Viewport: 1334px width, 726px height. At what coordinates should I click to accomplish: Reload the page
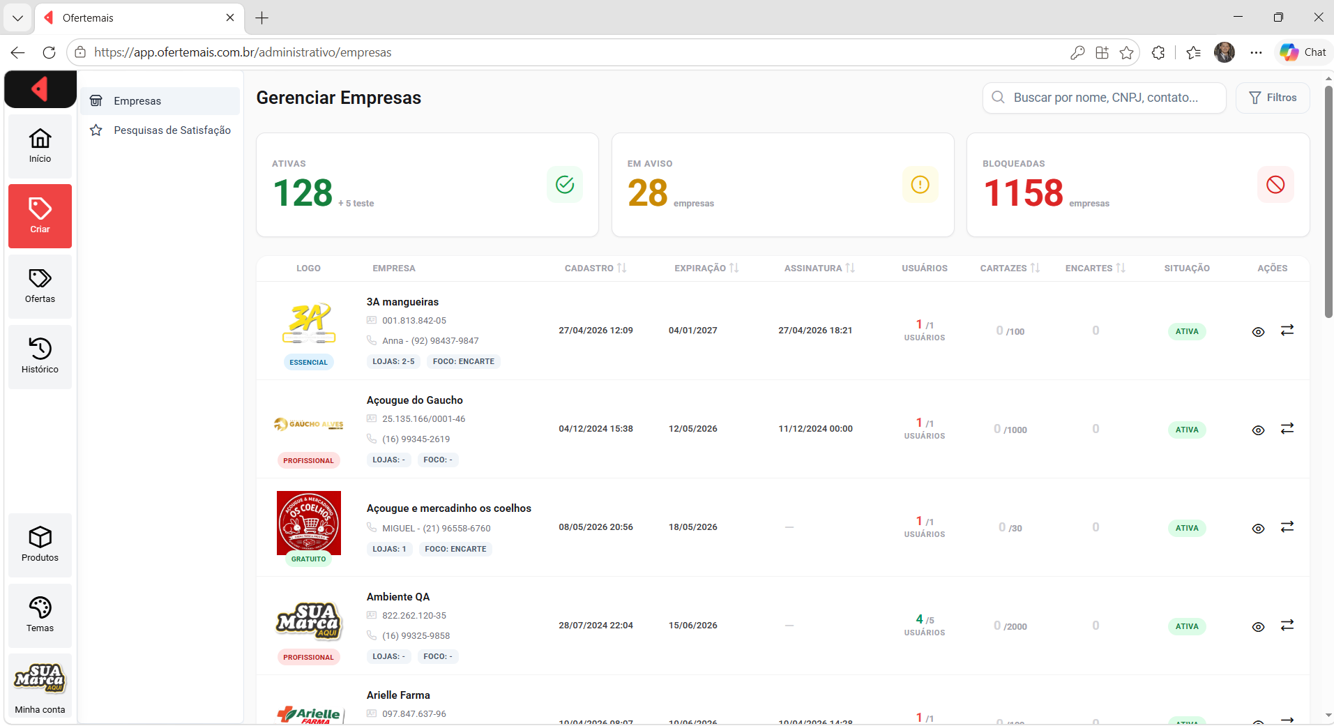[49, 52]
